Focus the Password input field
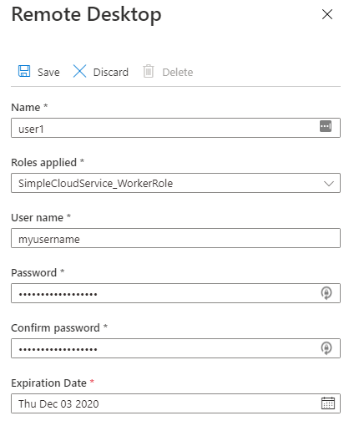The image size is (349, 431). (175, 293)
